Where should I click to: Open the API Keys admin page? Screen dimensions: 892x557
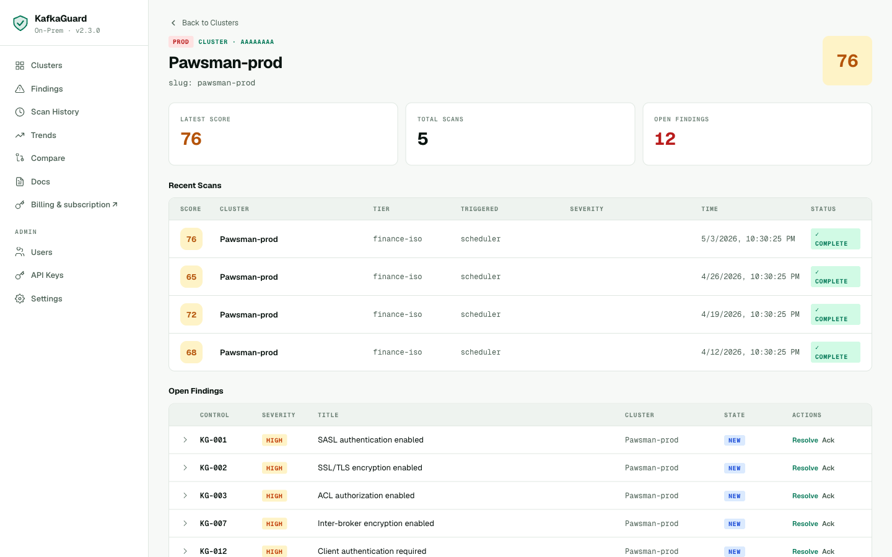(74, 275)
